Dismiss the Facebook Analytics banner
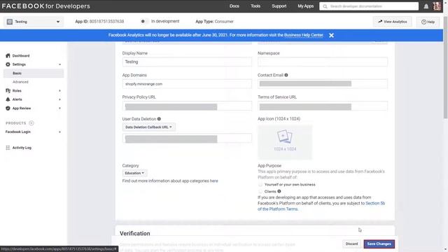 click(x=331, y=36)
